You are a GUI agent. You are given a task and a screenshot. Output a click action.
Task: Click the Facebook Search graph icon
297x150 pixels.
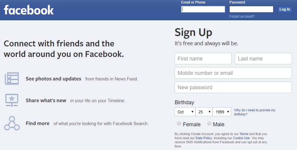tap(12, 123)
